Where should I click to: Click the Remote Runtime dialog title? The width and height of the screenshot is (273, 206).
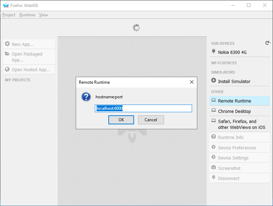94,82
